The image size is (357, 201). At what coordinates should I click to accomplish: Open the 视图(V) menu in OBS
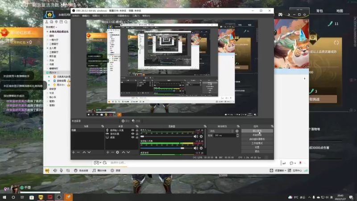click(x=96, y=16)
